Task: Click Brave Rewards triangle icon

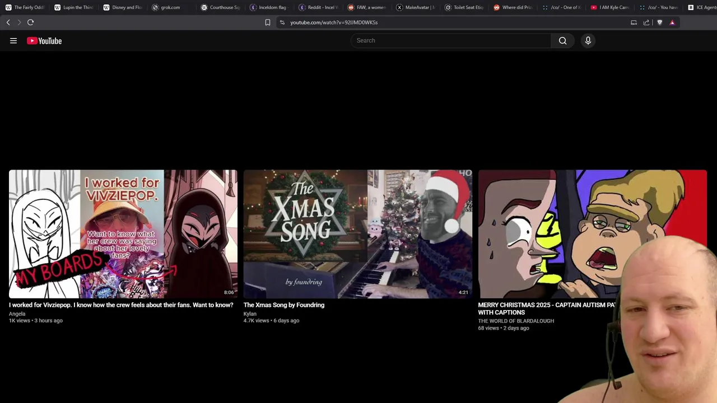Action: point(672,22)
